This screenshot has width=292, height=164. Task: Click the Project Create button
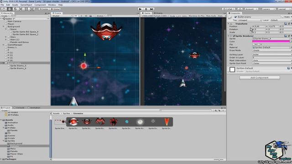[x=5, y=110]
